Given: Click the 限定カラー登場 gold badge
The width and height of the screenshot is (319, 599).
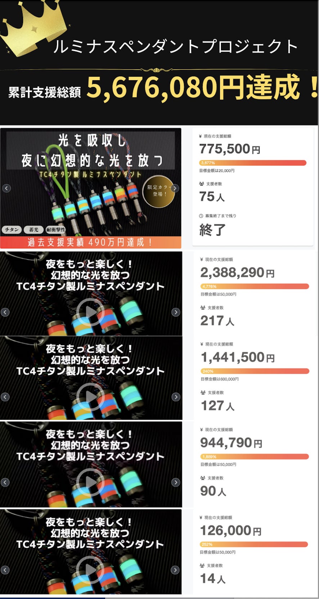Looking at the screenshot, I should coord(158,191).
